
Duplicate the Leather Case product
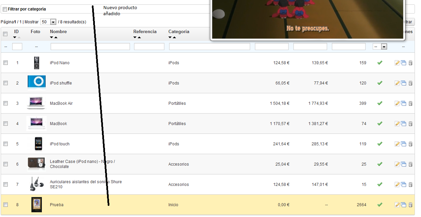click(403, 164)
